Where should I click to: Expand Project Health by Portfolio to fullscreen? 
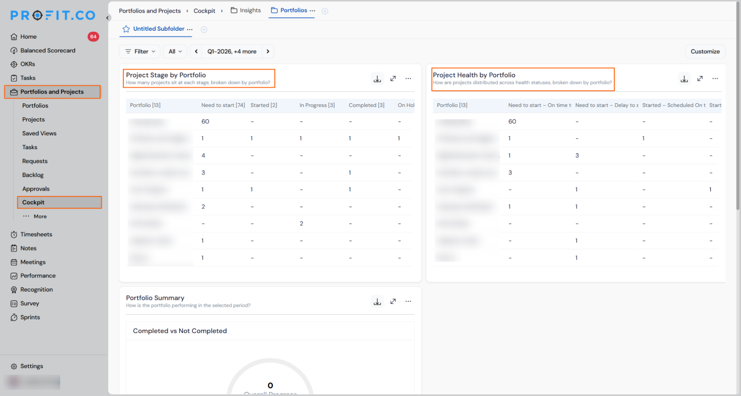700,78
